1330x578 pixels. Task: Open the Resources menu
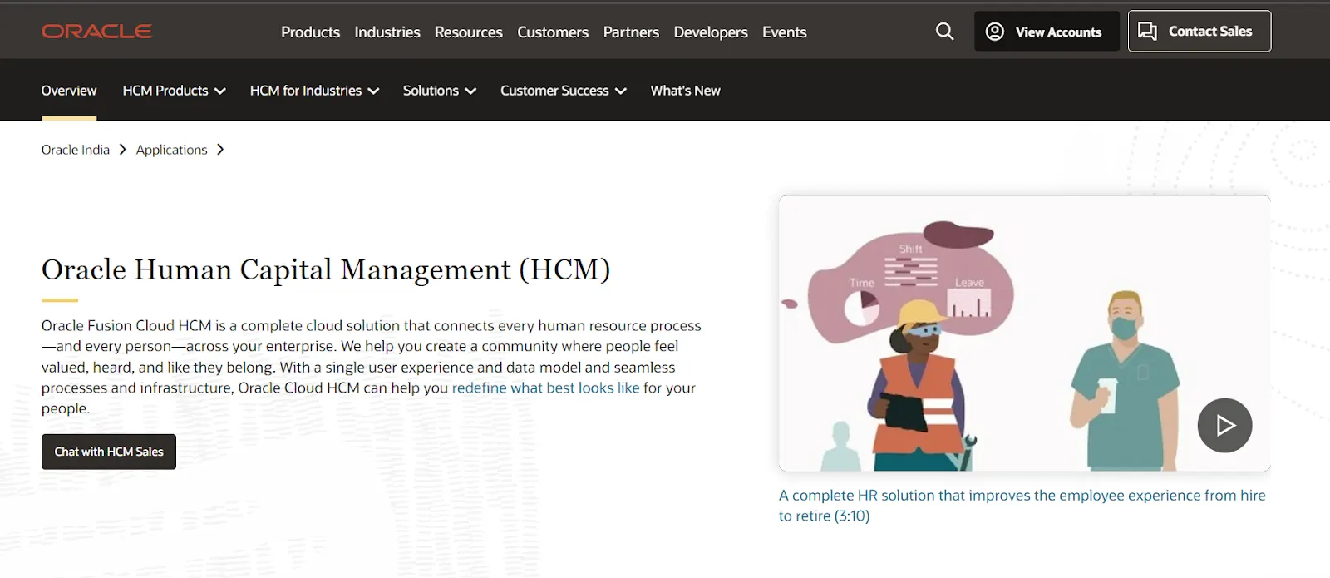point(468,32)
